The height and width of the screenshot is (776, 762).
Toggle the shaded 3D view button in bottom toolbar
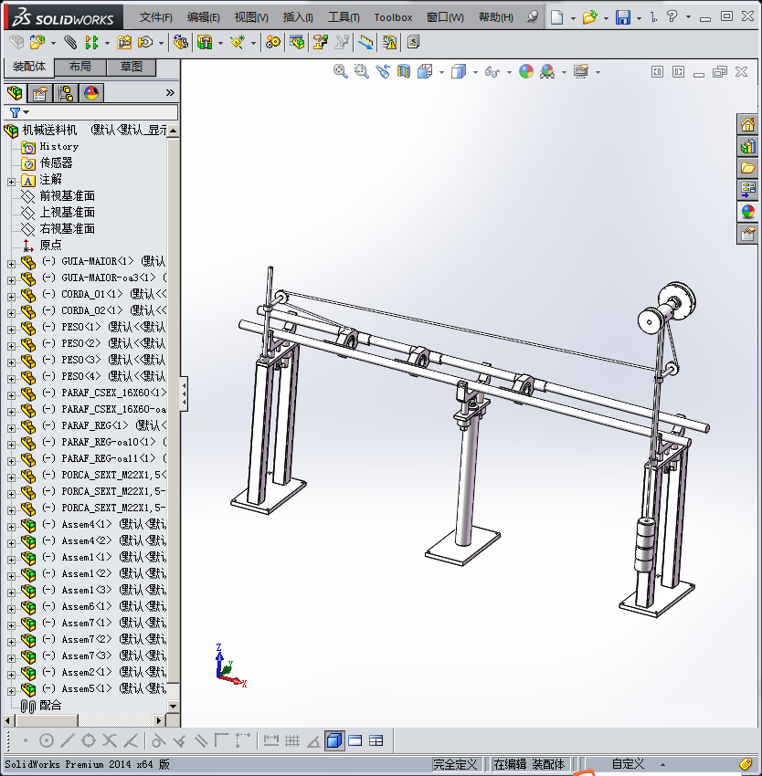pos(334,740)
